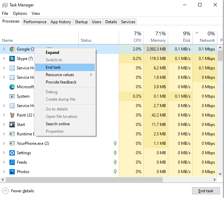Switch to the Details tab
The image size is (224, 198).
click(x=111, y=22)
